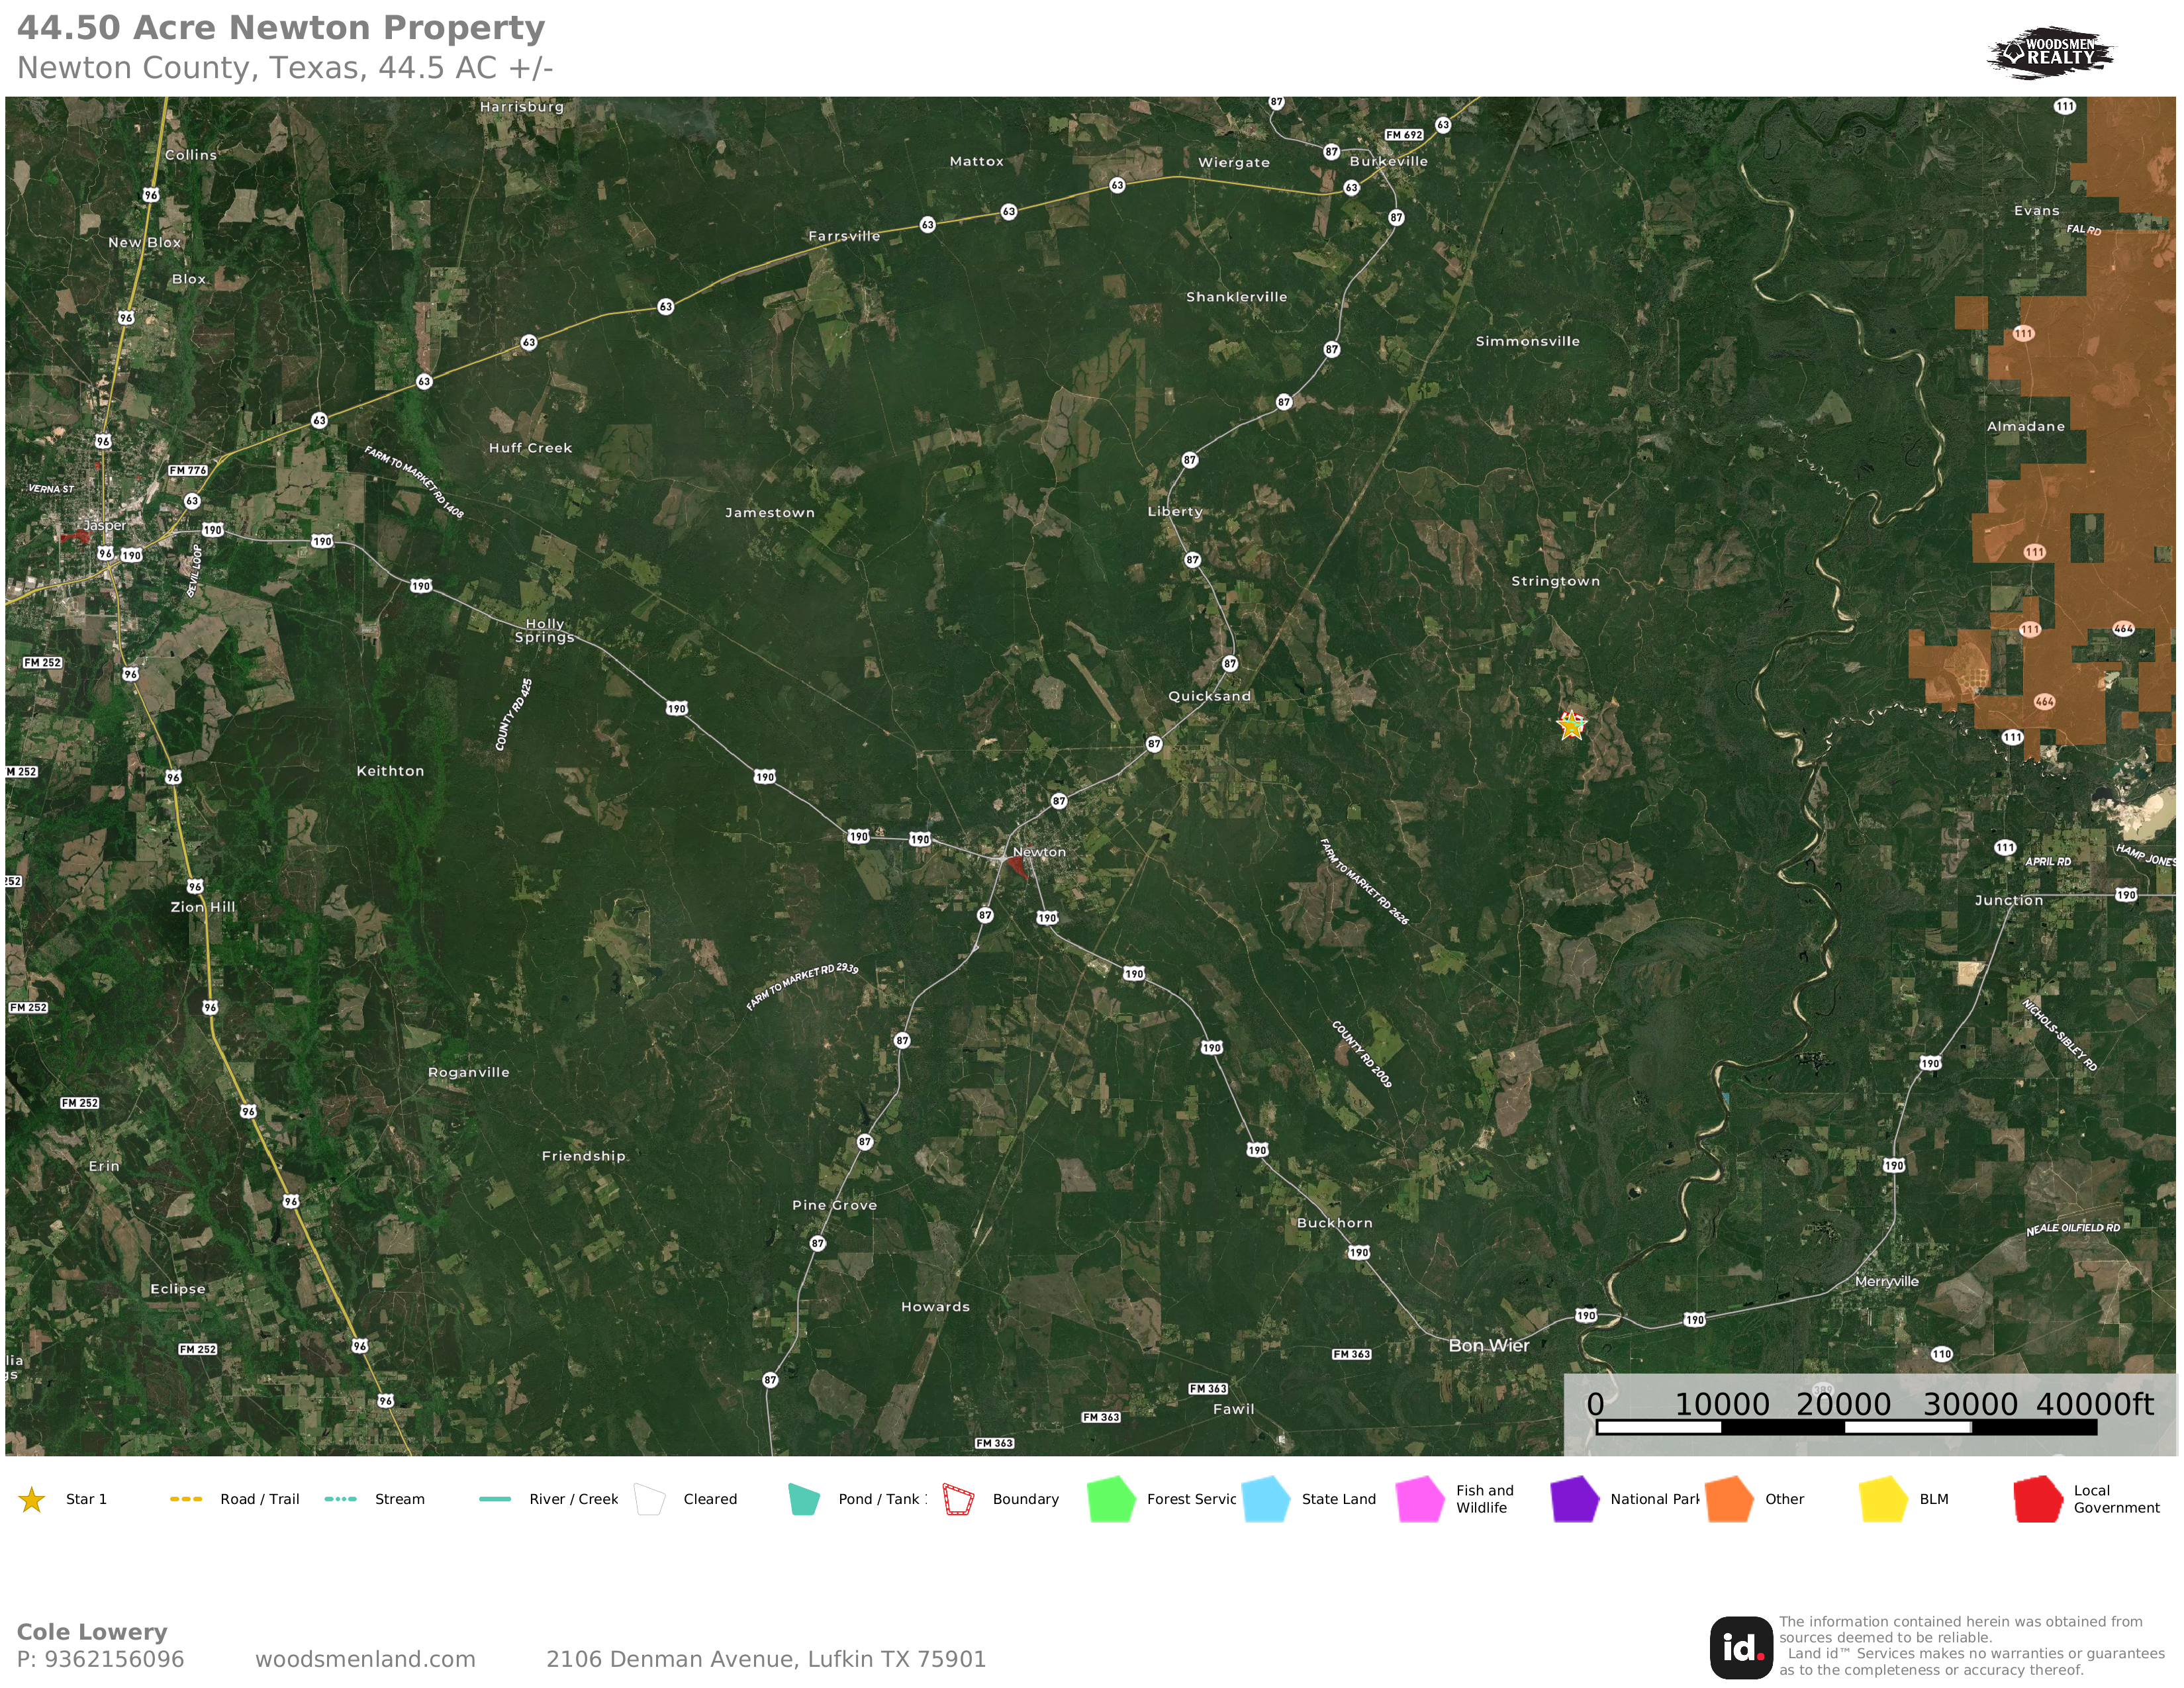Click the Road / Trail dashed line icon
This screenshot has width=2184, height=1688.
click(186, 1499)
